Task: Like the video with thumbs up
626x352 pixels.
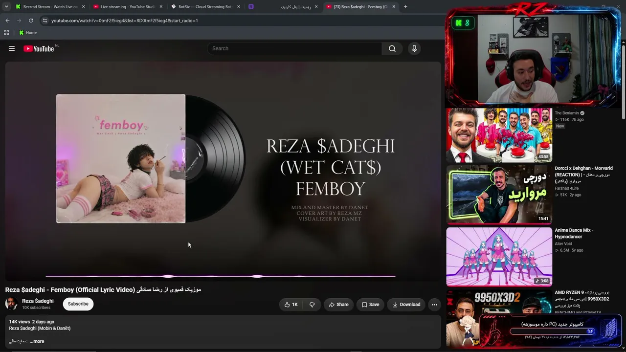Action: click(291, 305)
